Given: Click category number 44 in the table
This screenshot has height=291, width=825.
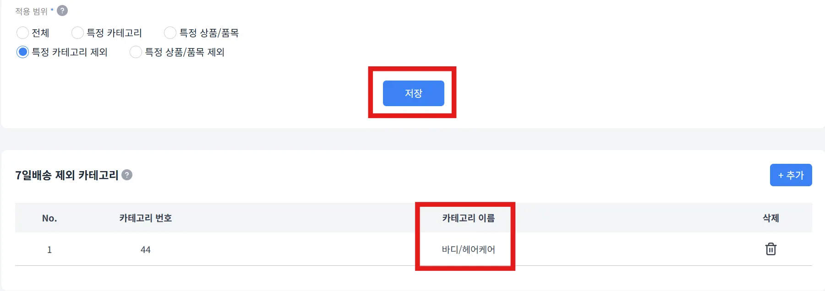Looking at the screenshot, I should pyautogui.click(x=145, y=250).
